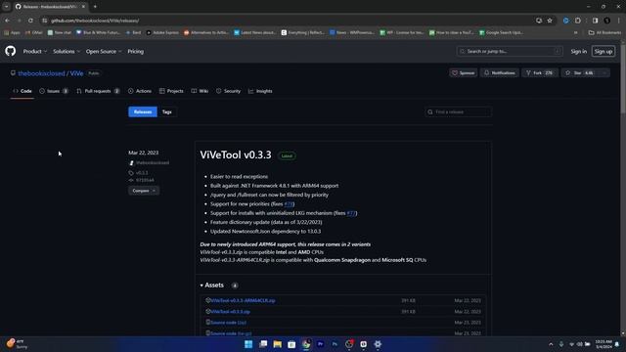Open the Adobe Express bookmark
626x352 pixels.
pyautogui.click(x=162, y=32)
